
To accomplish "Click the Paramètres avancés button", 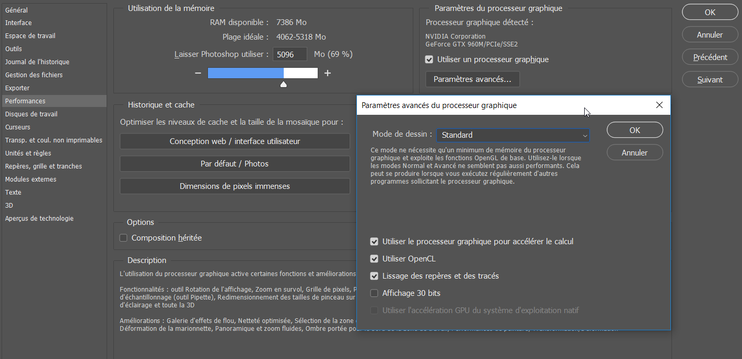I will [x=472, y=79].
